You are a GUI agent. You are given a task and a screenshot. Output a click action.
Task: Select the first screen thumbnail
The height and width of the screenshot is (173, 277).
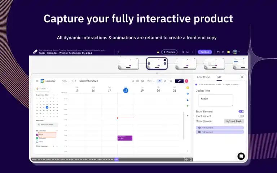[x=128, y=63]
